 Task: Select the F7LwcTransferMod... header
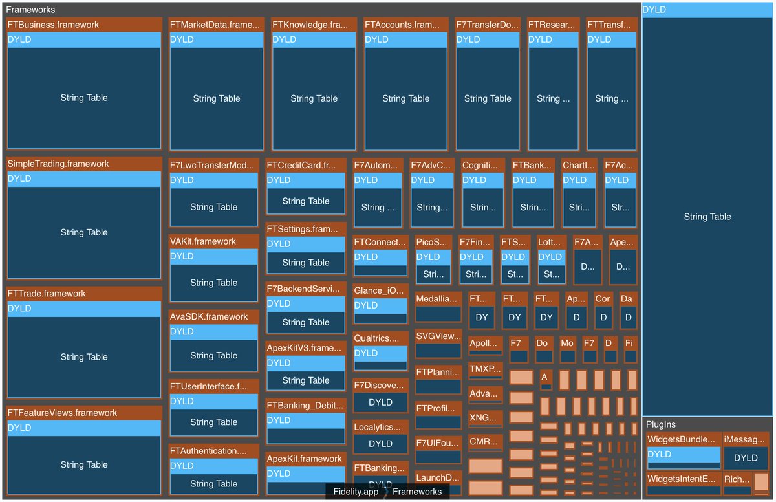pyautogui.click(x=214, y=164)
